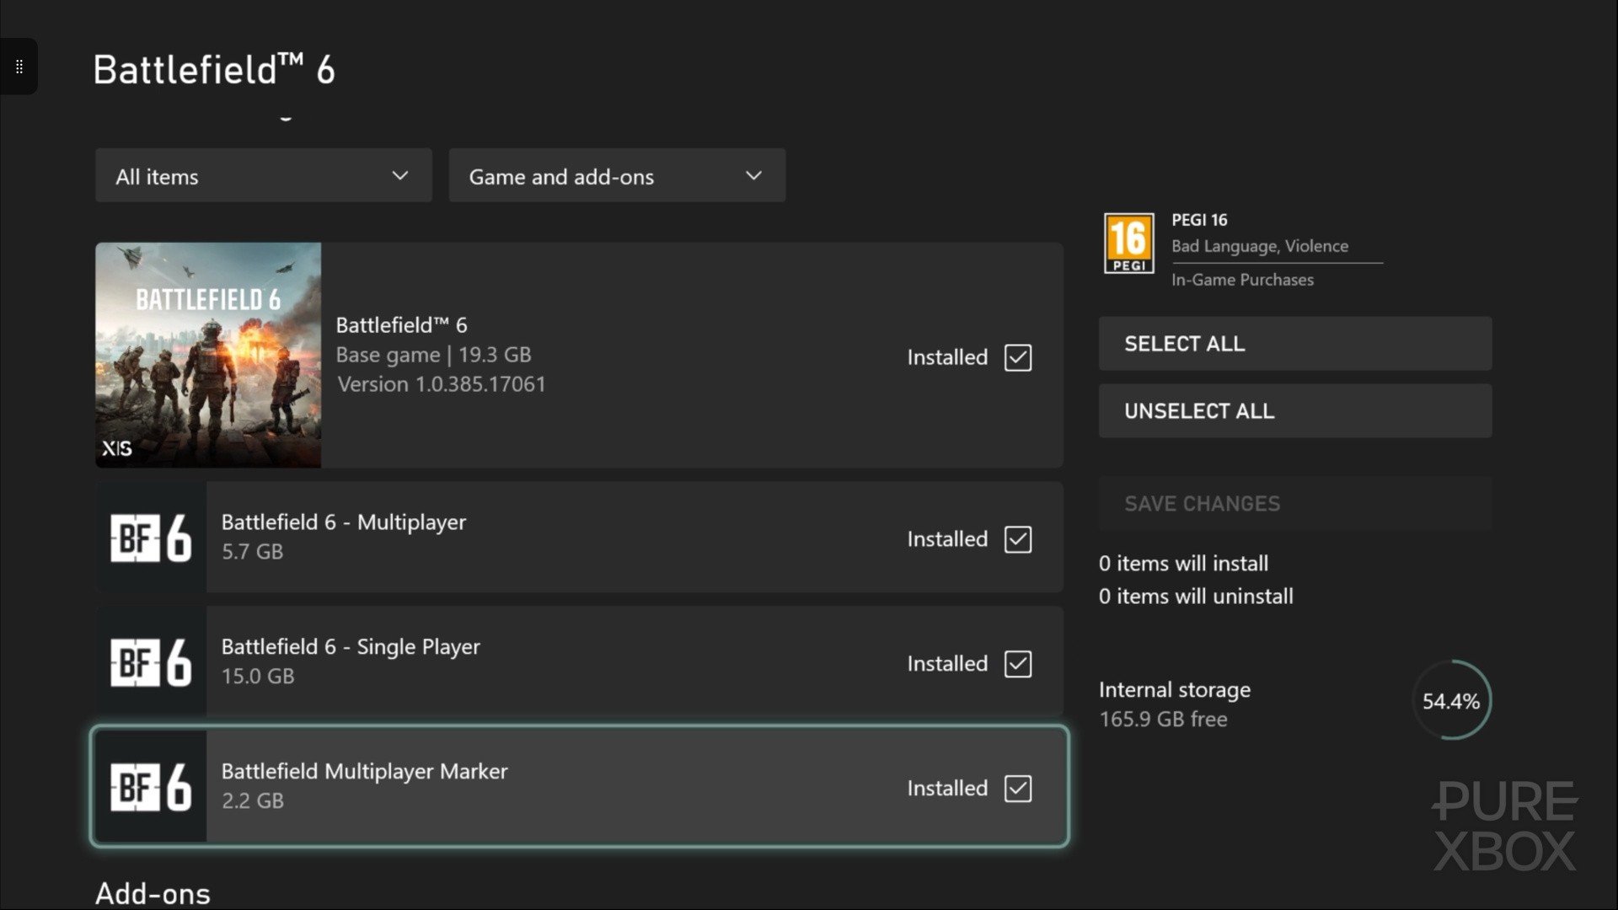Click the Pure Xbox watermark logo
This screenshot has width=1618, height=910.
[x=1504, y=826]
